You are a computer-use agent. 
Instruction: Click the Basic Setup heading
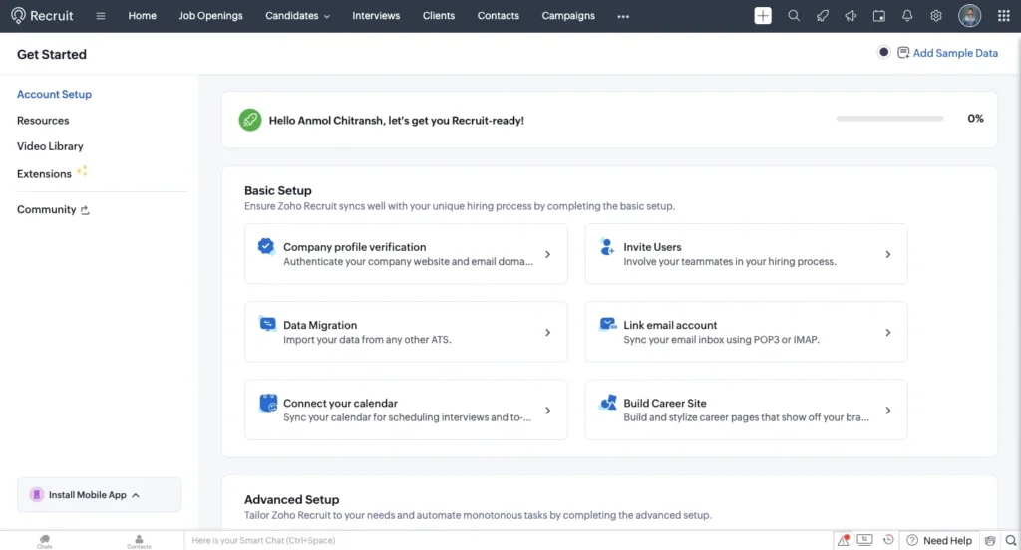[278, 190]
